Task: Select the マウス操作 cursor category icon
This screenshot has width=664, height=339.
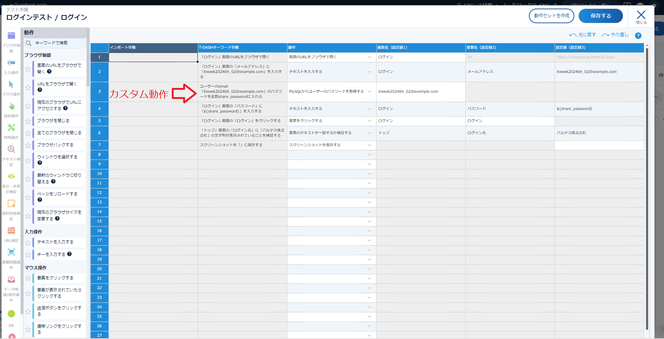Action: (x=11, y=84)
